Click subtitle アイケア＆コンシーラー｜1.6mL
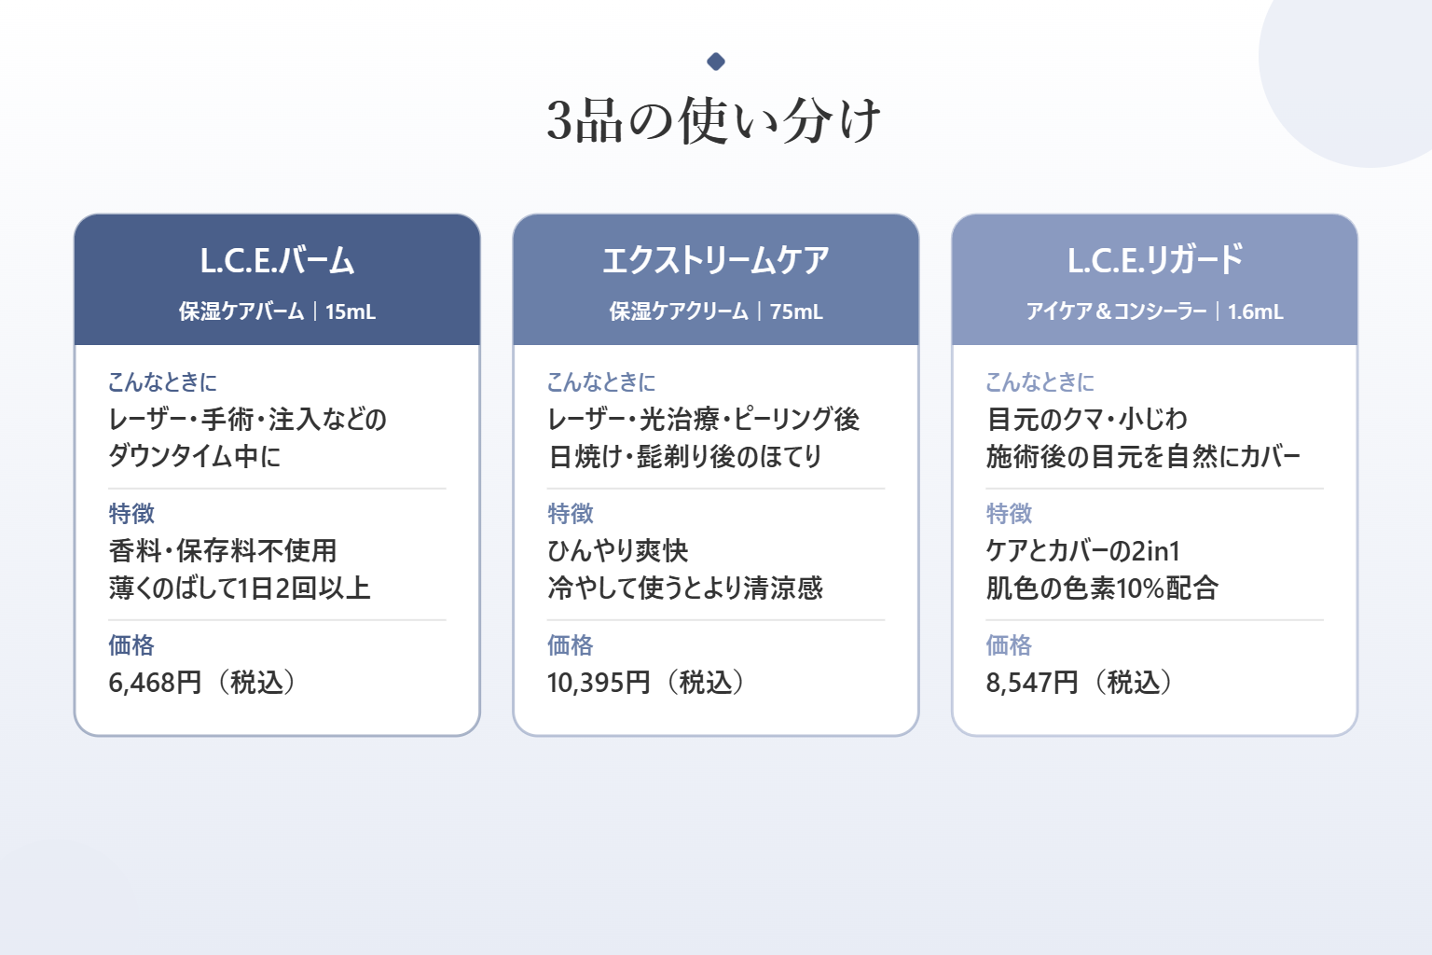The image size is (1432, 955). click(x=1154, y=311)
